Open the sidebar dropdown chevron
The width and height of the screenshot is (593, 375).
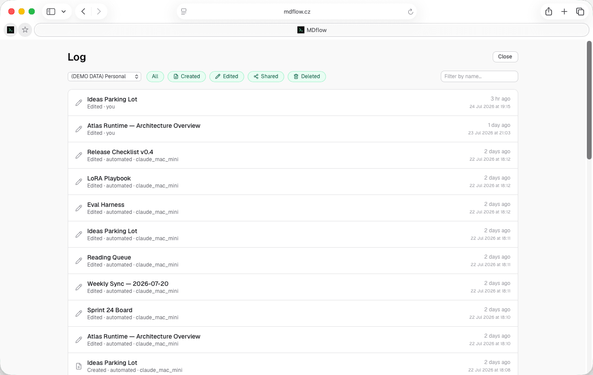(x=64, y=12)
